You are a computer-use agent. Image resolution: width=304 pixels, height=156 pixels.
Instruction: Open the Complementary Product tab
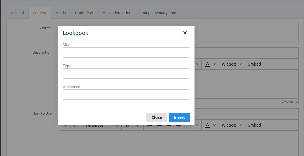(161, 13)
